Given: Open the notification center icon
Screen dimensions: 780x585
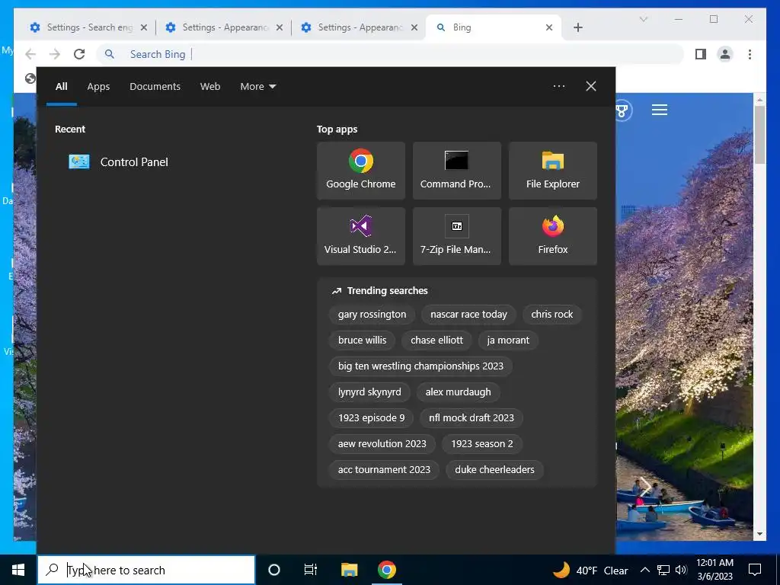Looking at the screenshot, I should (x=755, y=570).
